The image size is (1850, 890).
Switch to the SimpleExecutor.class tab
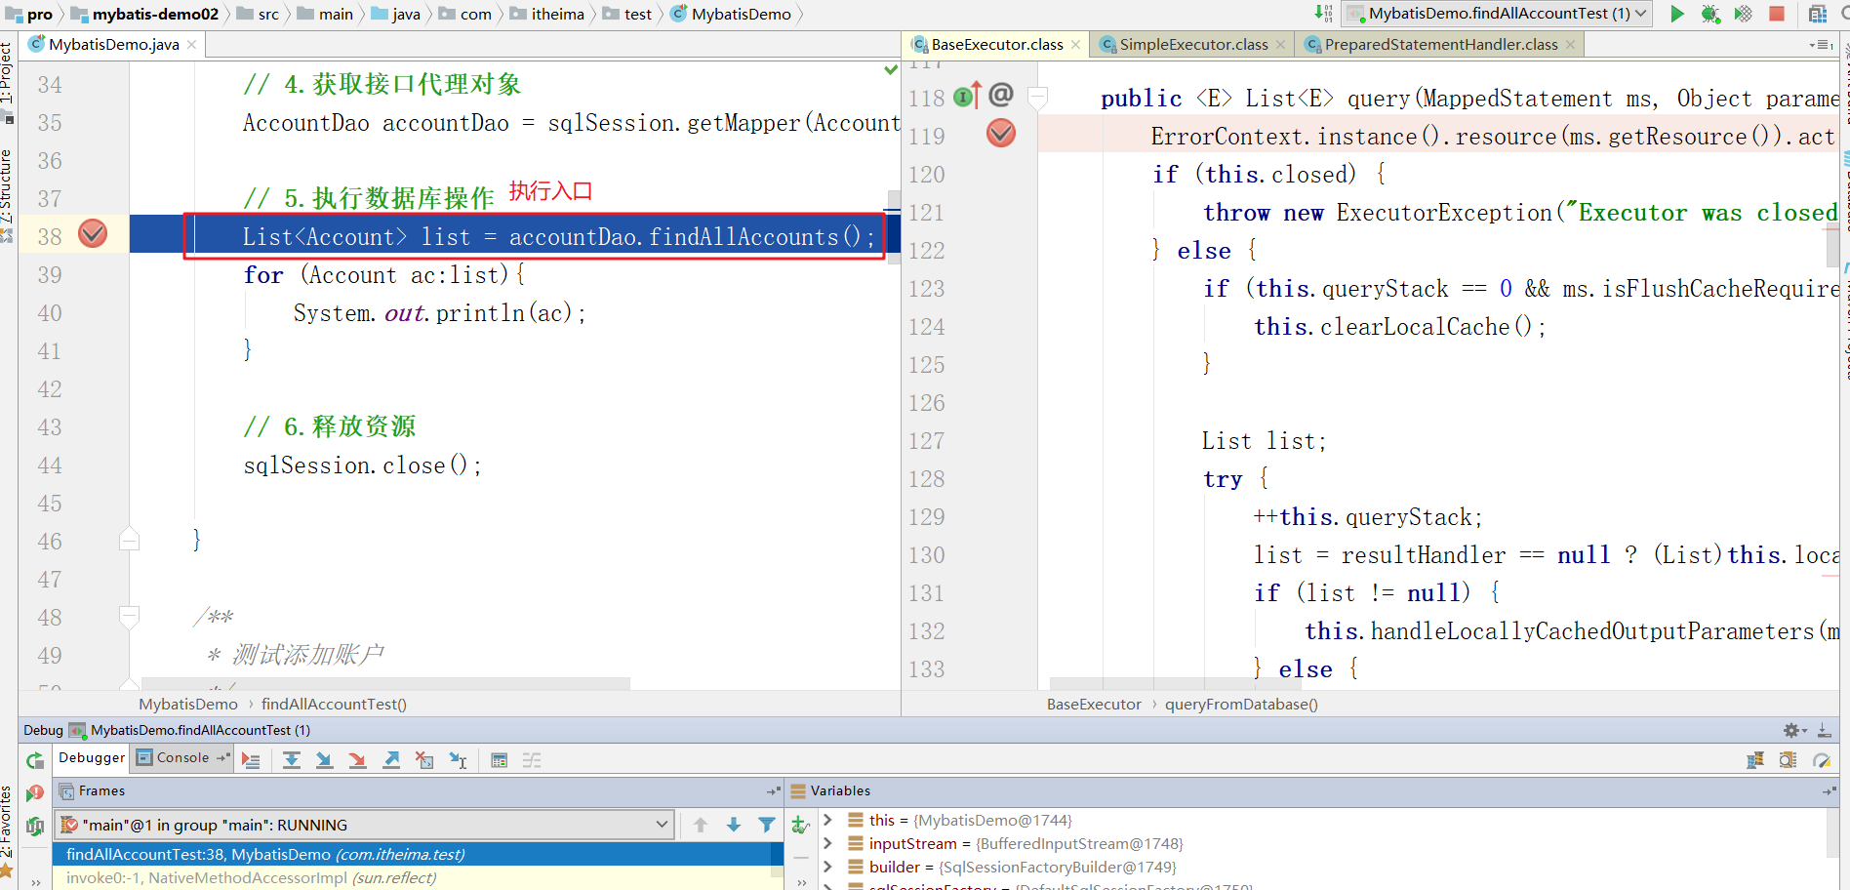(1193, 45)
